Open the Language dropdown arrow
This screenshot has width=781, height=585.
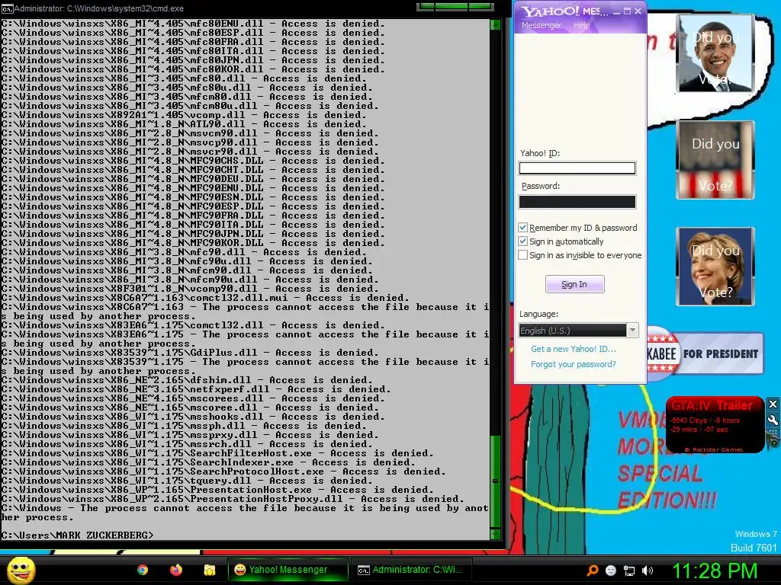(x=632, y=331)
